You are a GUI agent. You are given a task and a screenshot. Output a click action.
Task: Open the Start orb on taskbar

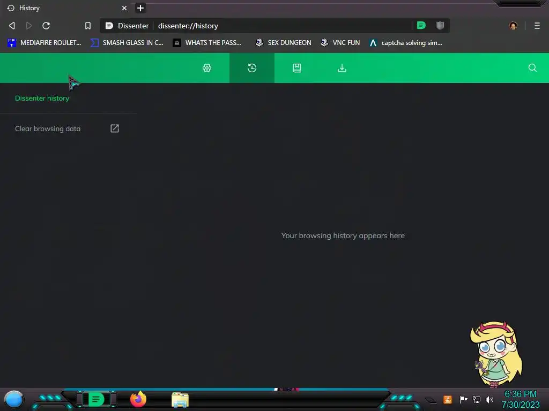pyautogui.click(x=14, y=399)
